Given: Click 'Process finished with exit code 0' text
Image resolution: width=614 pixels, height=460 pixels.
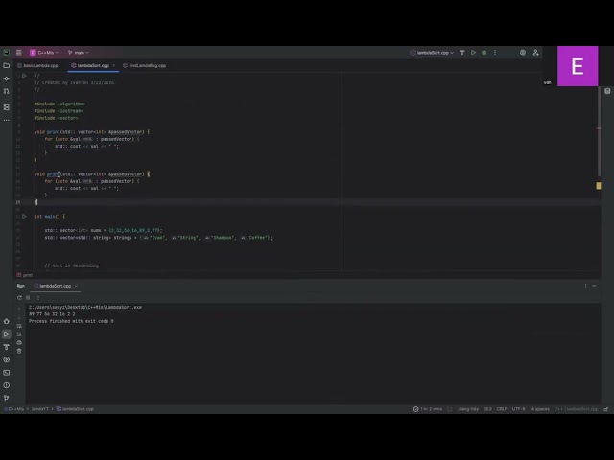Looking at the screenshot, I should (71, 321).
